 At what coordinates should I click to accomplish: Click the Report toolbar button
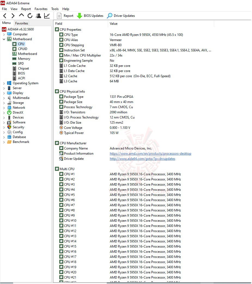coord(65,16)
